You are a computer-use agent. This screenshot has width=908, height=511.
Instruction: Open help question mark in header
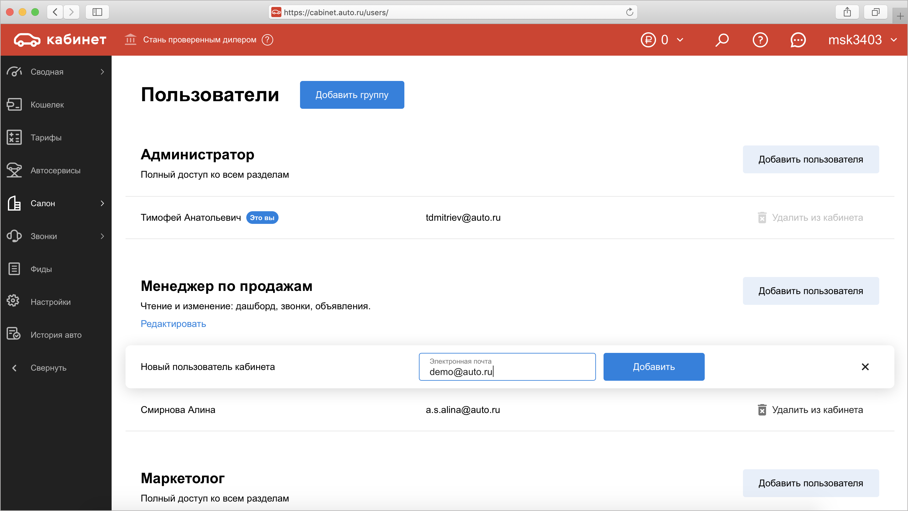pos(760,40)
